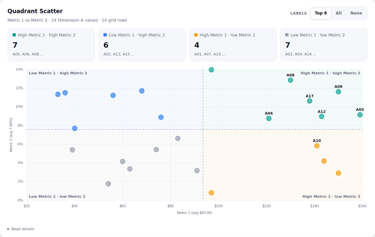
Task: Select the A05 data point
Action: (x=360, y=115)
